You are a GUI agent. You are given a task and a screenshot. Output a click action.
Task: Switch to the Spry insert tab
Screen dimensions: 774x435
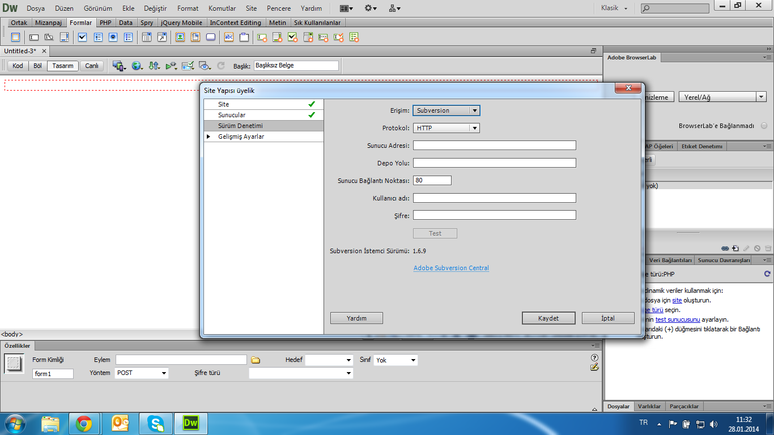[x=147, y=23]
